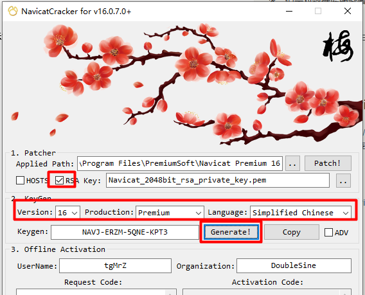Click the "Request Code:" label
Image resolution: width=365 pixels, height=295 pixels.
pyautogui.click(x=93, y=282)
